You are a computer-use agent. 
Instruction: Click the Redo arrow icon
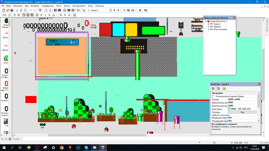coord(35,10)
